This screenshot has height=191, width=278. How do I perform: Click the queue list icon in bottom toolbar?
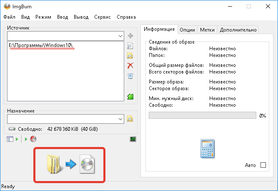[10, 139]
